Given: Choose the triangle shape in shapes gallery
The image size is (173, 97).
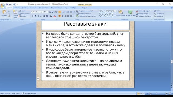Looking at the screenshot, I should click(x=100, y=14).
